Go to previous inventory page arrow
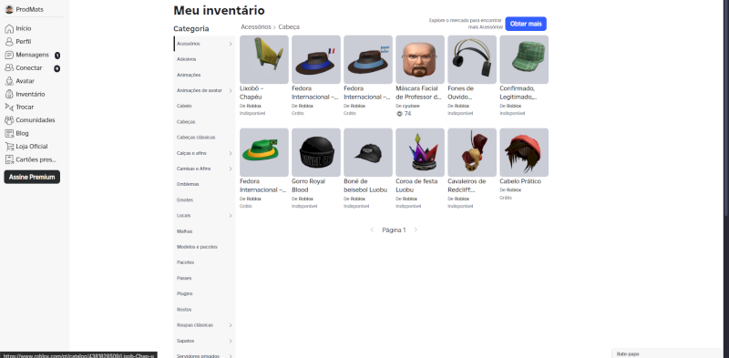Image resolution: width=729 pixels, height=358 pixels. [372, 230]
